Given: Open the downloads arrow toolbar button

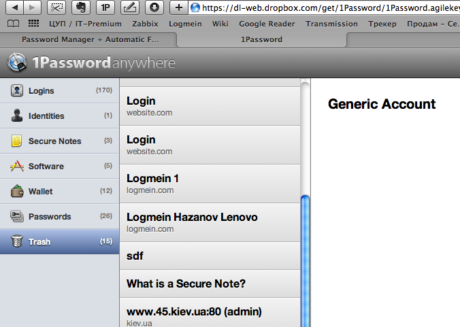Looking at the screenshot, I should pyautogui.click(x=154, y=7).
